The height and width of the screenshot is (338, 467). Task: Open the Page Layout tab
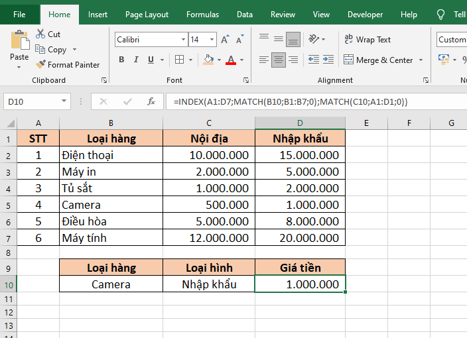point(147,15)
